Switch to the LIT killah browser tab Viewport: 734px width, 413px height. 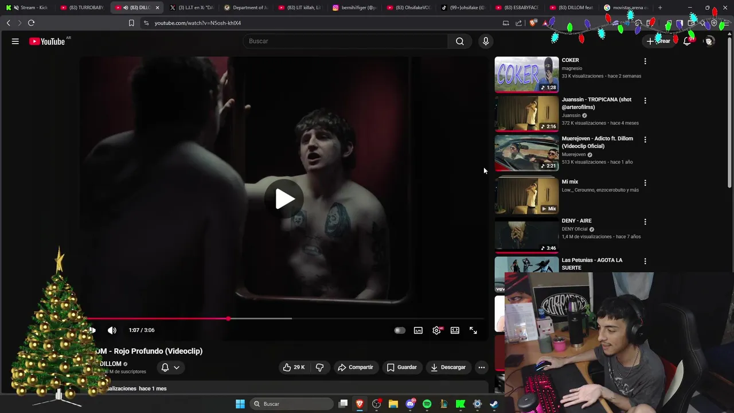point(300,7)
